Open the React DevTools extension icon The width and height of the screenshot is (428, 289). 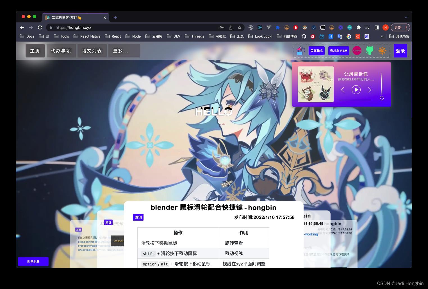point(260,27)
